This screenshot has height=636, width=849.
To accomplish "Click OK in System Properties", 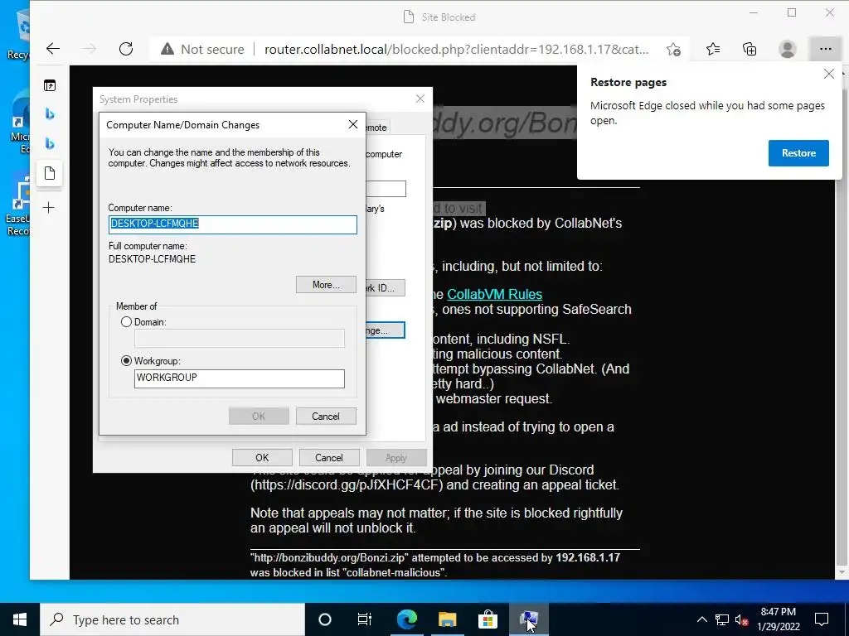I will tap(262, 457).
